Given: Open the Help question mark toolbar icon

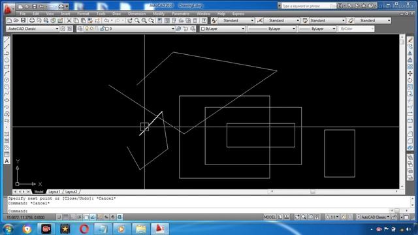Looking at the screenshot, I should pyautogui.click(x=204, y=20).
